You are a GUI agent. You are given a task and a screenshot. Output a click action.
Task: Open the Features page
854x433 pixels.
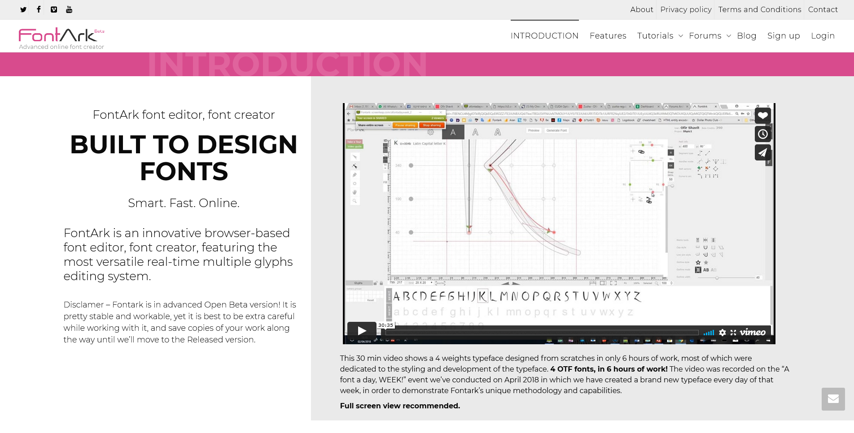click(x=608, y=36)
